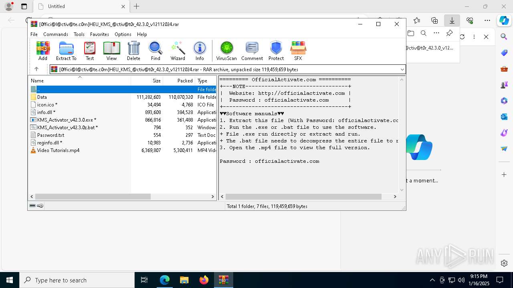
Task: Open a new Edge tab
Action: (x=137, y=6)
